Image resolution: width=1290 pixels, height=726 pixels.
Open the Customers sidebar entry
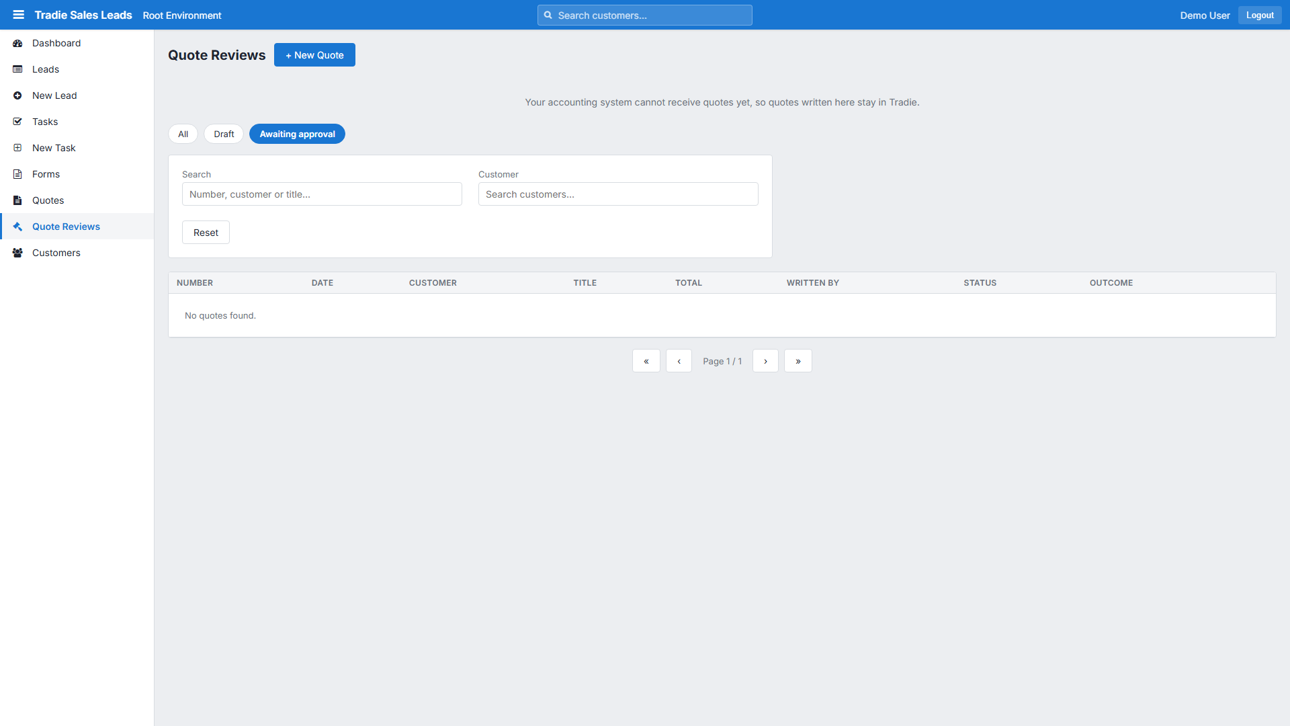pos(77,253)
